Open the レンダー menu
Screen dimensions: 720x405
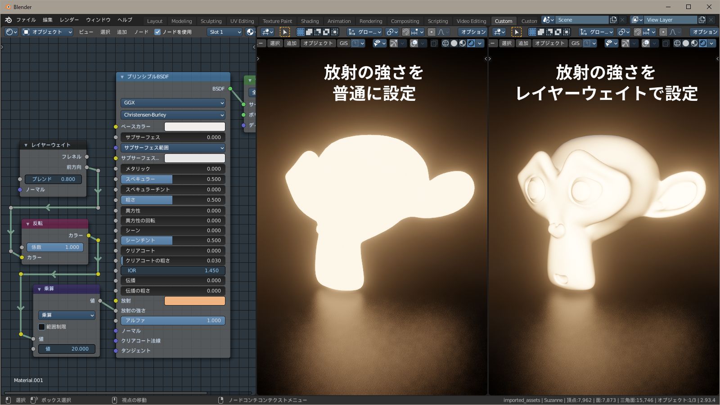tap(69, 20)
